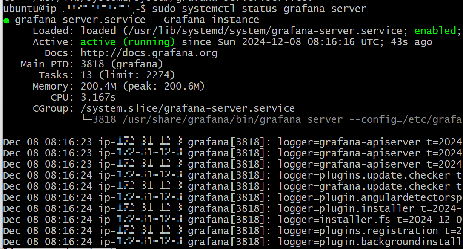
Task: Click the '(peak: 200.6M)' text
Action: click(x=163, y=86)
